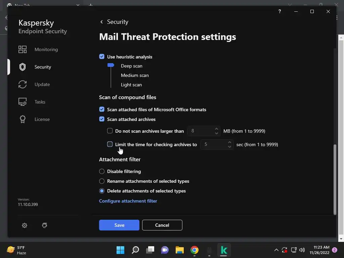Decrease archive size MB stepper value
This screenshot has height=258, width=344.
click(x=217, y=133)
